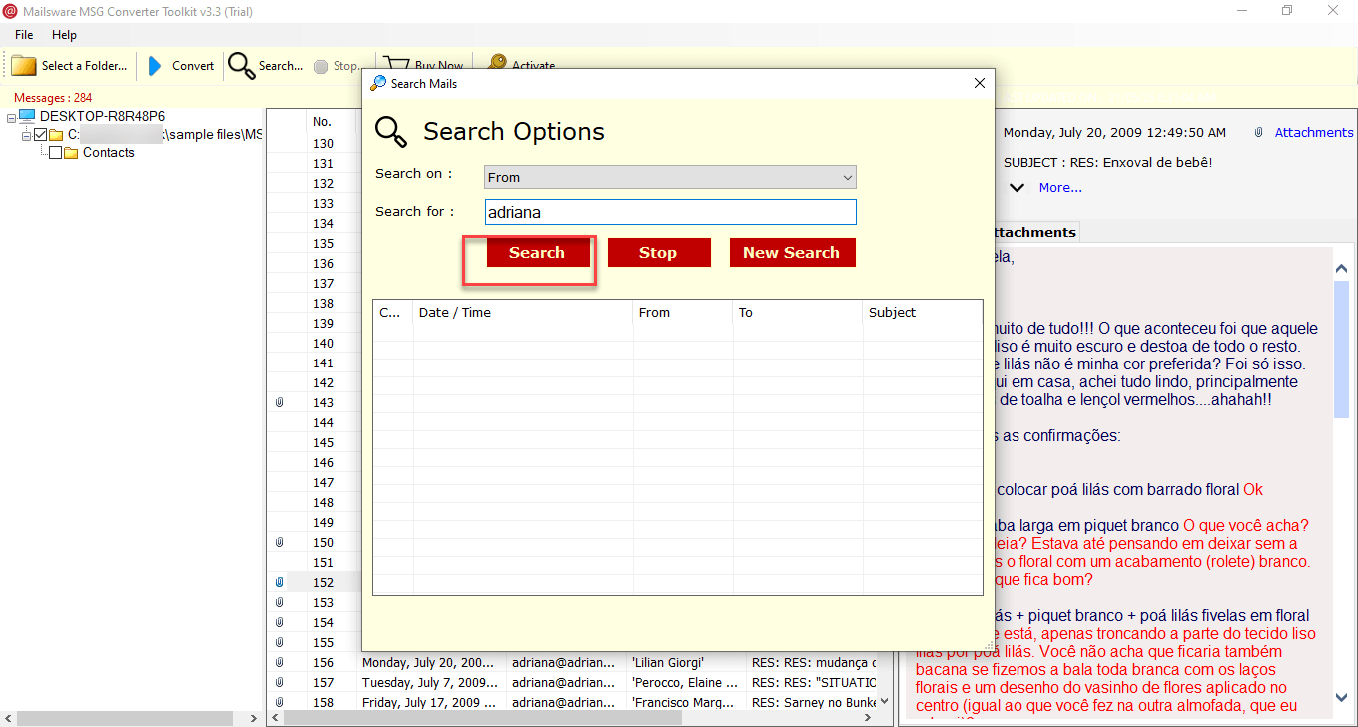Image resolution: width=1358 pixels, height=727 pixels.
Task: Open the File menu
Action: [23, 34]
